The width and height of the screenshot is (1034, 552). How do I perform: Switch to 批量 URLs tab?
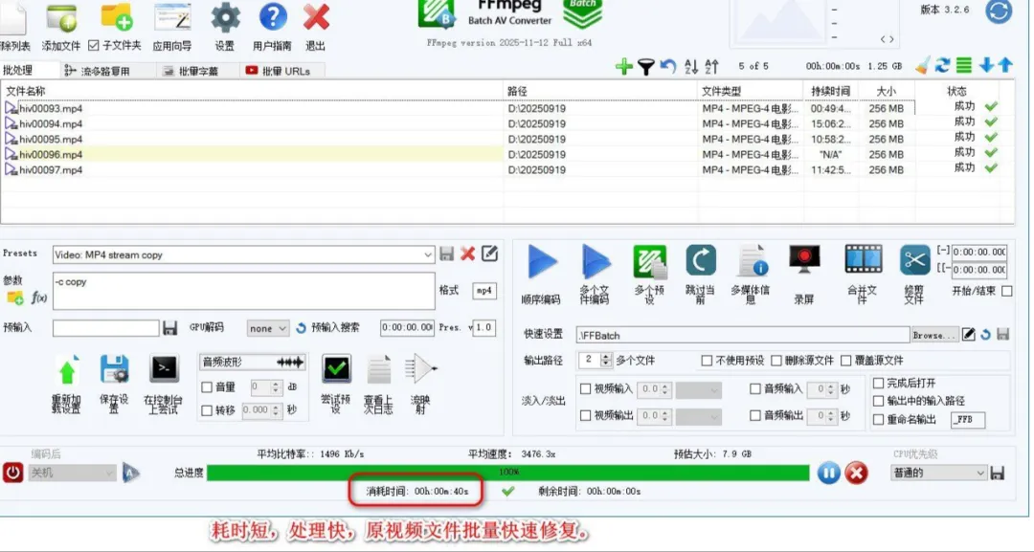coord(282,71)
